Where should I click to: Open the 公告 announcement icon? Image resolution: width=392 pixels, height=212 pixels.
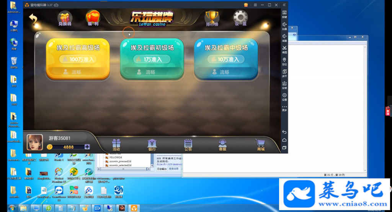coord(188,145)
